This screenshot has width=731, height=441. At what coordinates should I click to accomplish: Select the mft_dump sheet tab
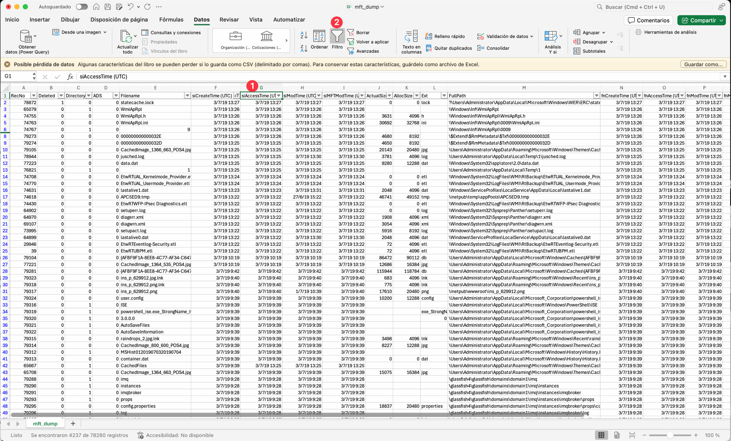45,424
